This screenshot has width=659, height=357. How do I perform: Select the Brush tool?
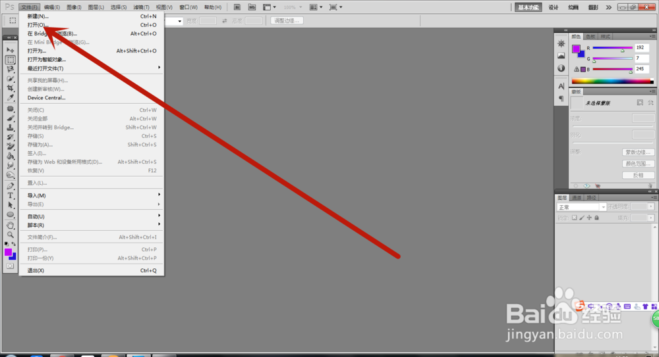(10, 118)
